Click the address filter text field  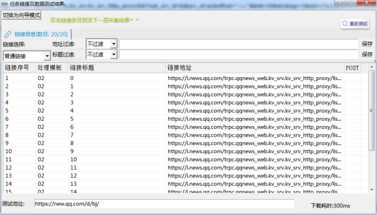tap(239, 44)
